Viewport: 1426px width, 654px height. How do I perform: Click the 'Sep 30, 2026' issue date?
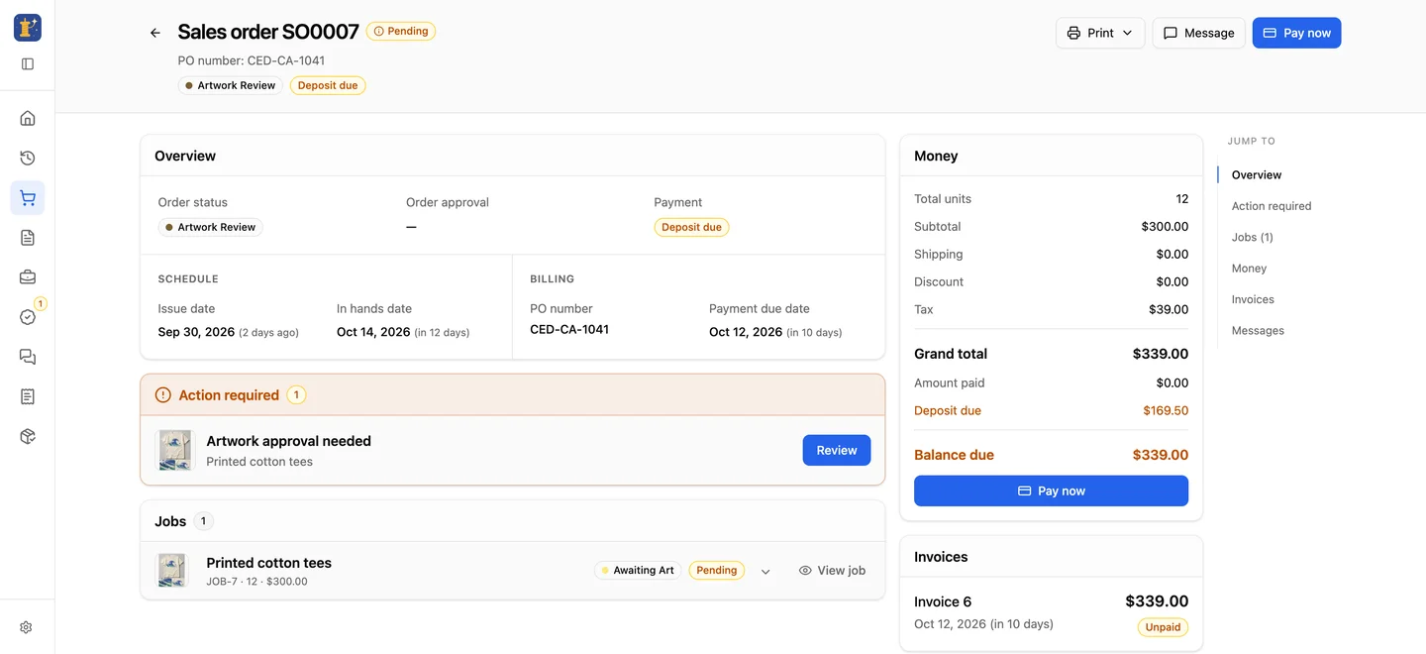point(196,332)
